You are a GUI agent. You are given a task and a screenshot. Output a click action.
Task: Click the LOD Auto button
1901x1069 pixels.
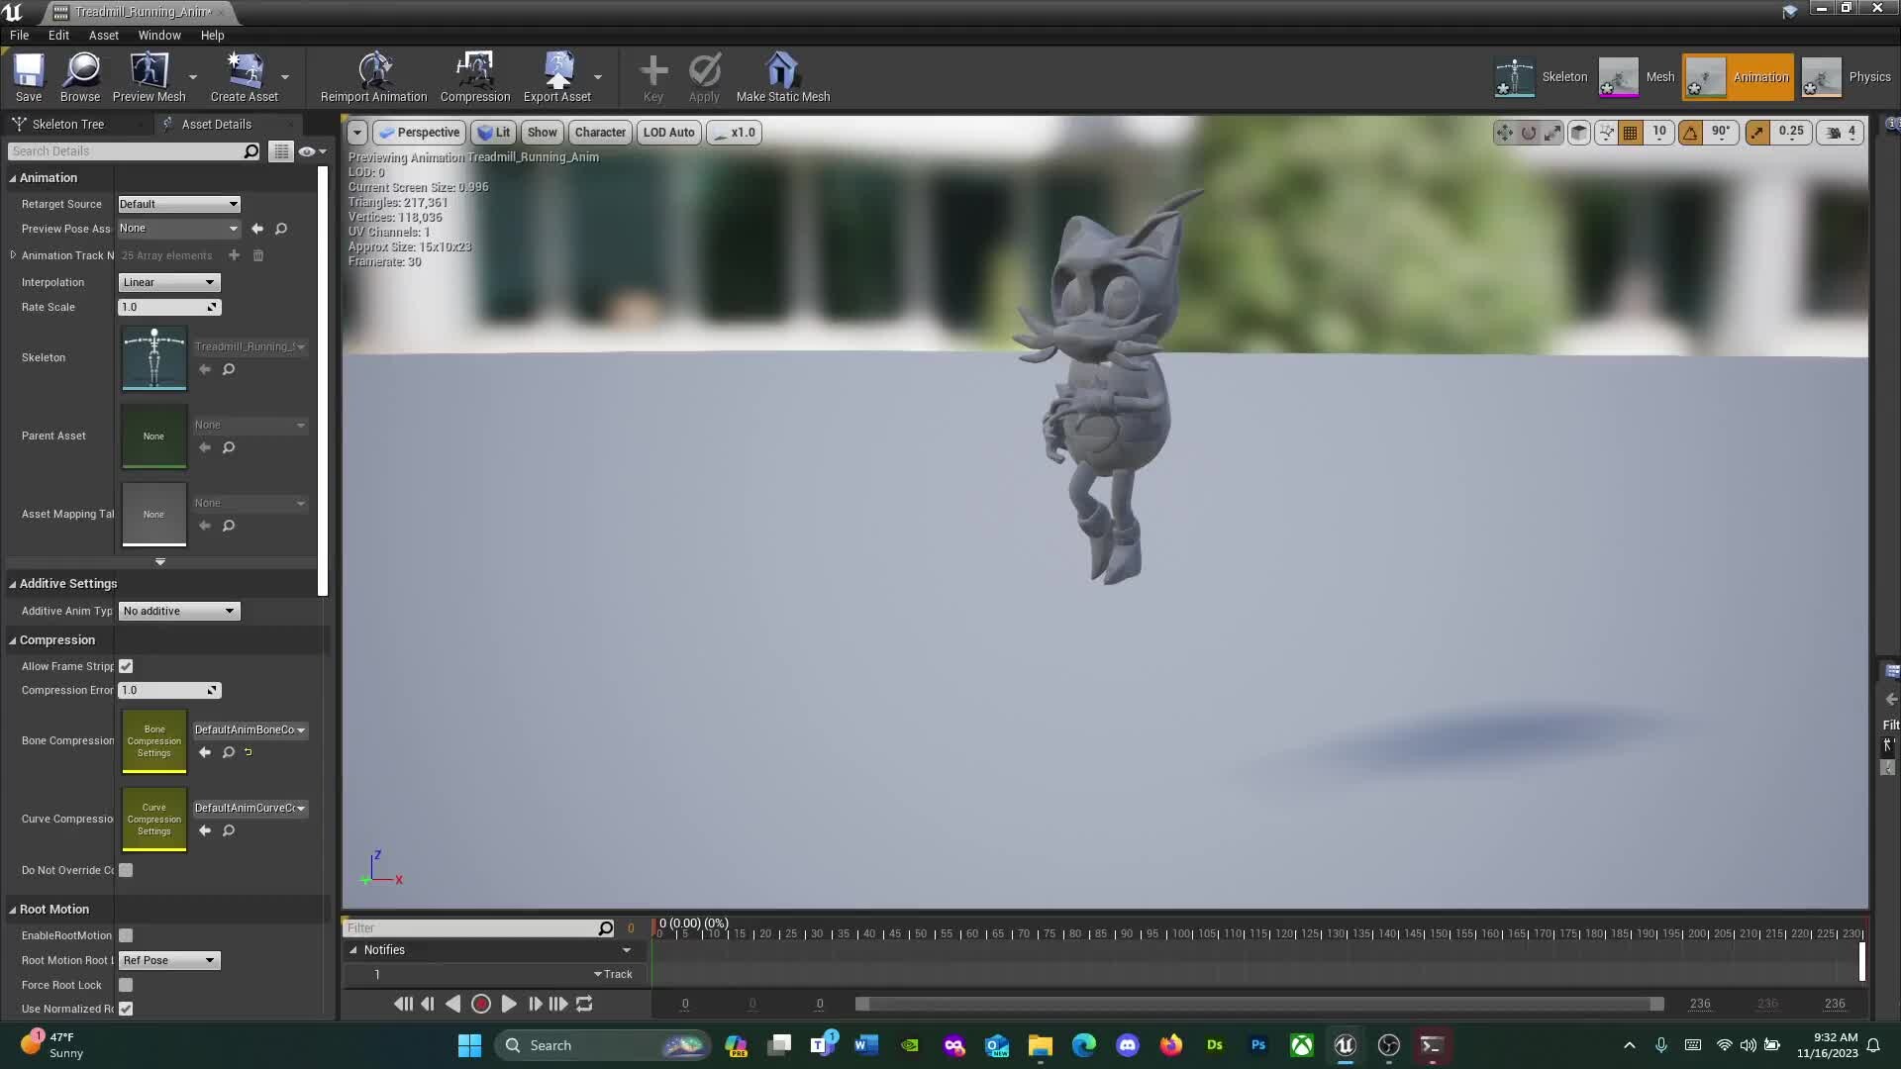tap(668, 132)
